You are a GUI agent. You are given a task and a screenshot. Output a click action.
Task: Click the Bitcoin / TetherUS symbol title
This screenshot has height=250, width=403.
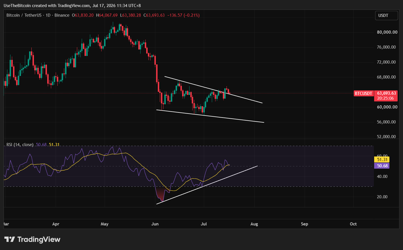tap(25, 15)
